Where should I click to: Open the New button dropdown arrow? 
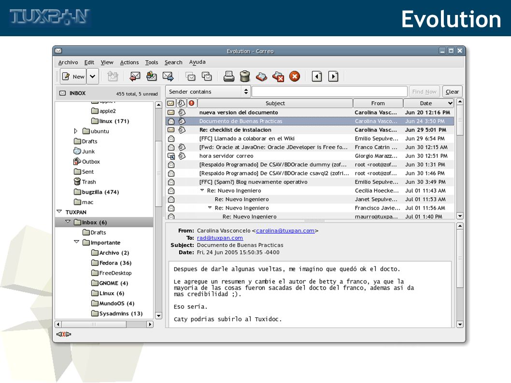pos(93,77)
